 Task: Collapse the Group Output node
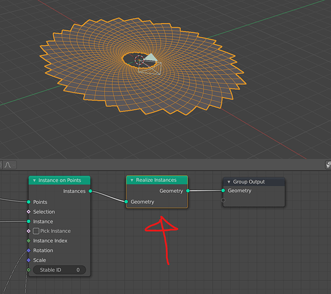pos(229,182)
